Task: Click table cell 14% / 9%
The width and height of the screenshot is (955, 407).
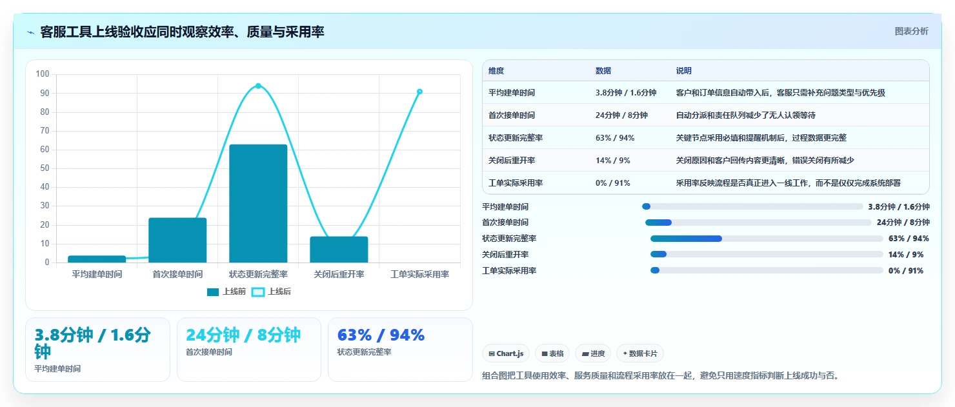Action: click(613, 161)
